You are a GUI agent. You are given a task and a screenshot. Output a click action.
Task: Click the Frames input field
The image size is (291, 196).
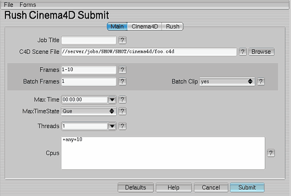(89, 70)
